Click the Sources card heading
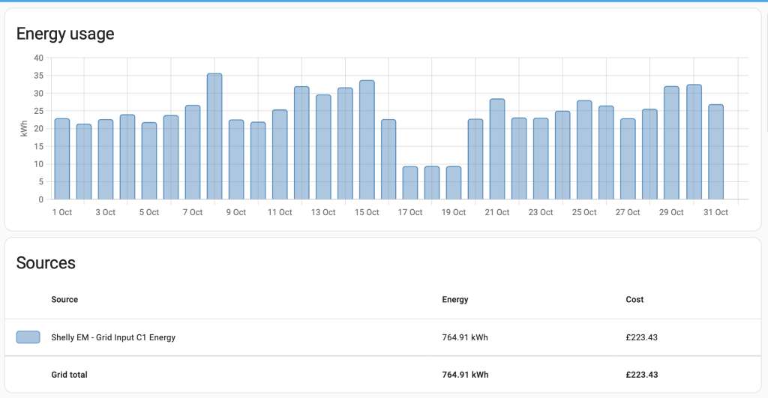The height and width of the screenshot is (398, 768). pyautogui.click(x=46, y=263)
